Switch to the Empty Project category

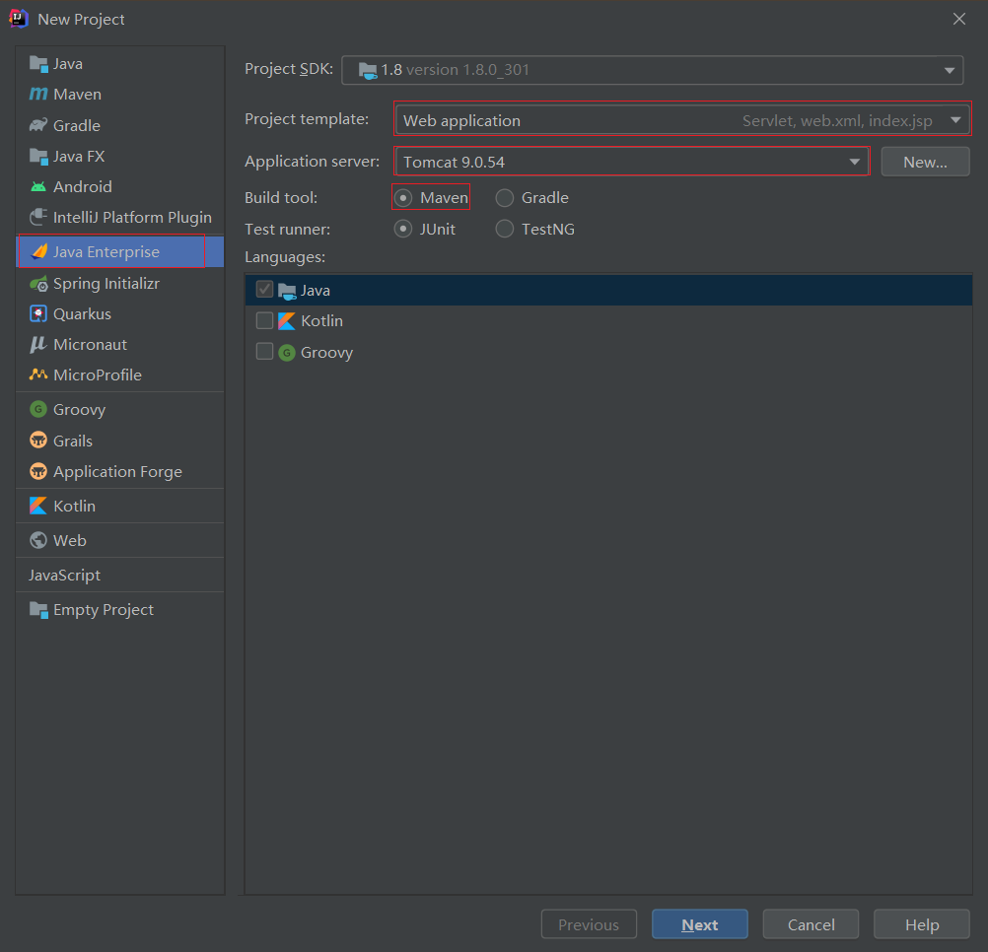[104, 610]
